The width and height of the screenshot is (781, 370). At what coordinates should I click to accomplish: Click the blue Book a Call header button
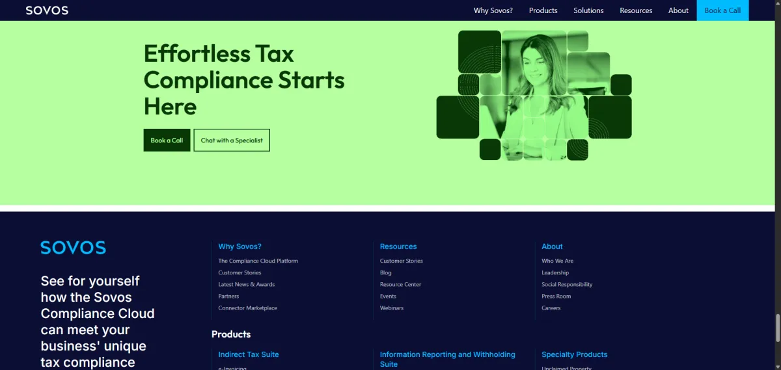tap(722, 10)
